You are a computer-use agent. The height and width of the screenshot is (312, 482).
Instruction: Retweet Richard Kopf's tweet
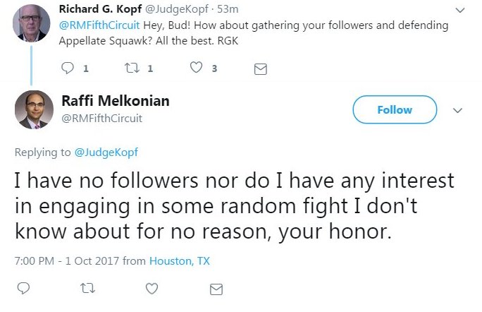coord(129,68)
